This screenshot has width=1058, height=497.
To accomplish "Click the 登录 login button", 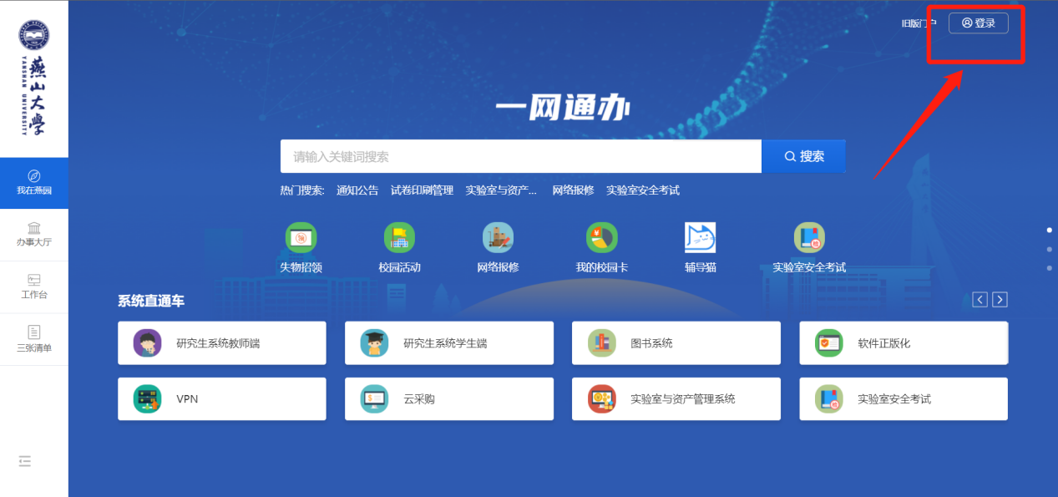I will (978, 23).
